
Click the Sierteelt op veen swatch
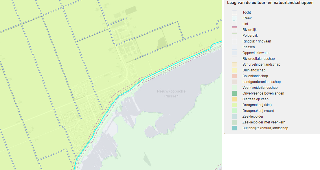point(234,99)
